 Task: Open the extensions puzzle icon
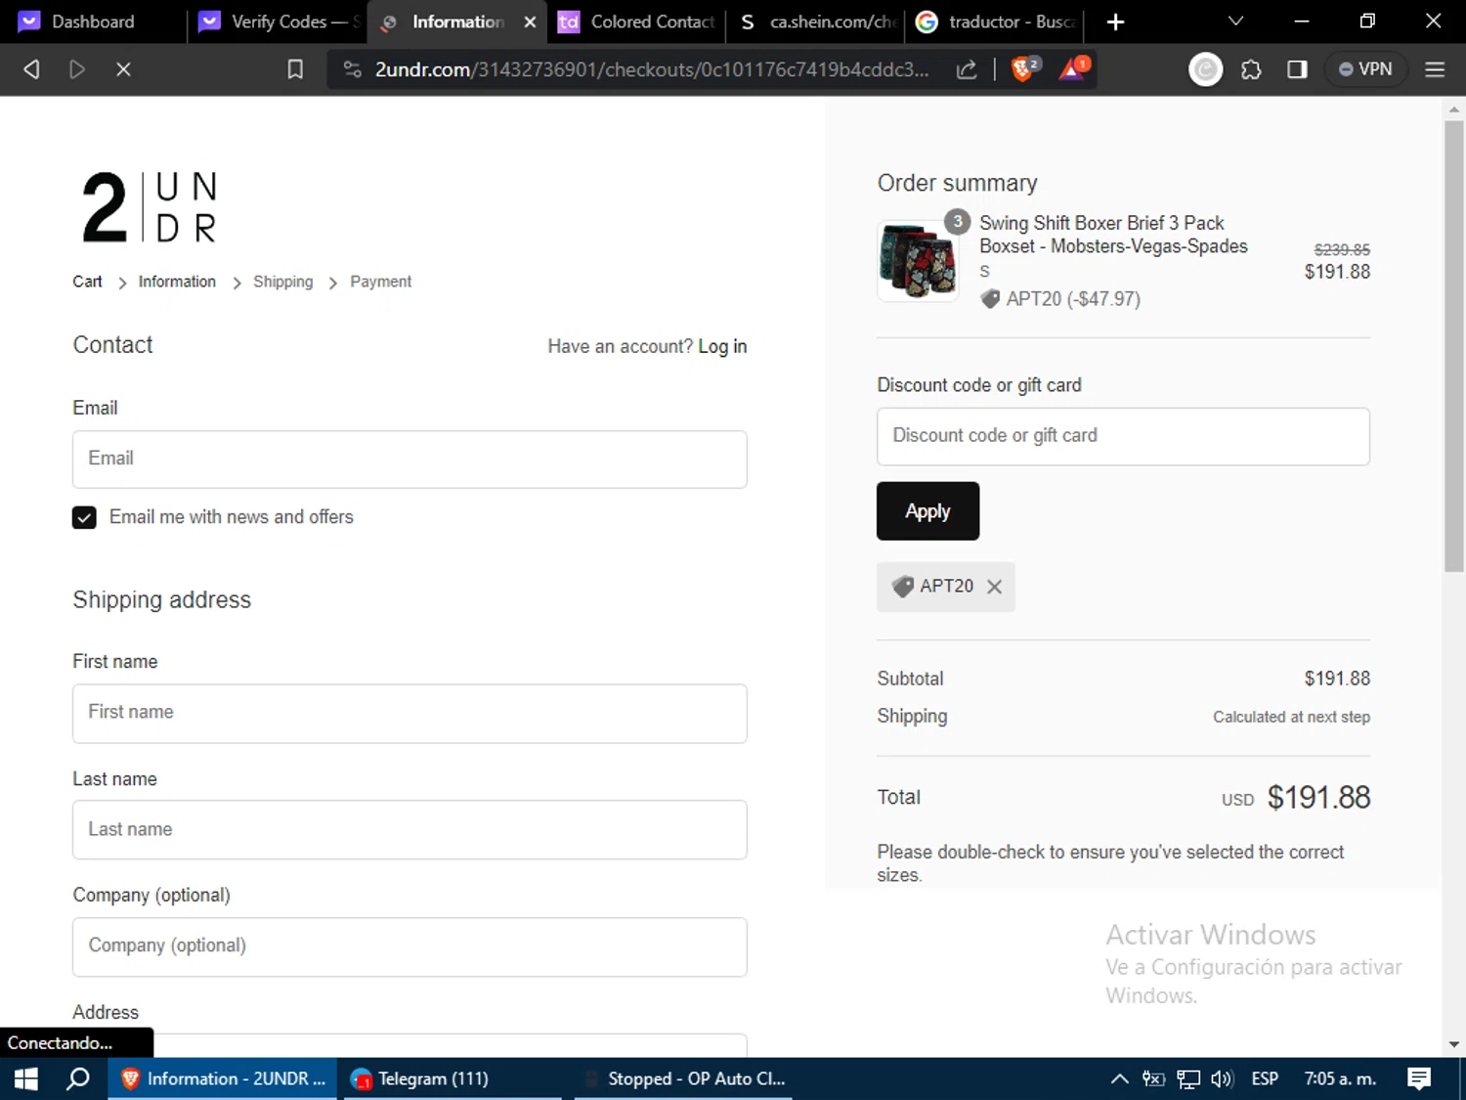(1251, 69)
